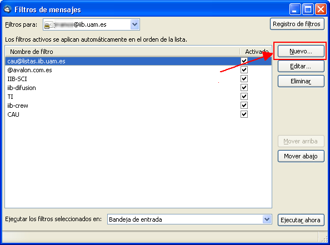This screenshot has width=330, height=245.
Task: Uncheck the CAU filter checkbox
Action: (244, 114)
